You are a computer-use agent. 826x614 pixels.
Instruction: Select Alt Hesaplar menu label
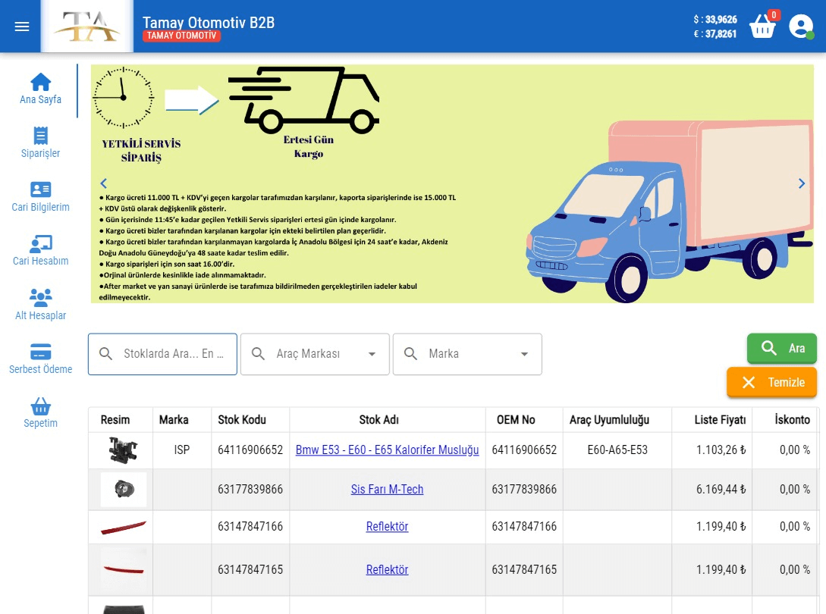[40, 315]
